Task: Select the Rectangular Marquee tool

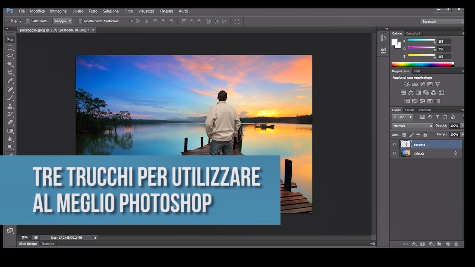Action: (x=10, y=48)
